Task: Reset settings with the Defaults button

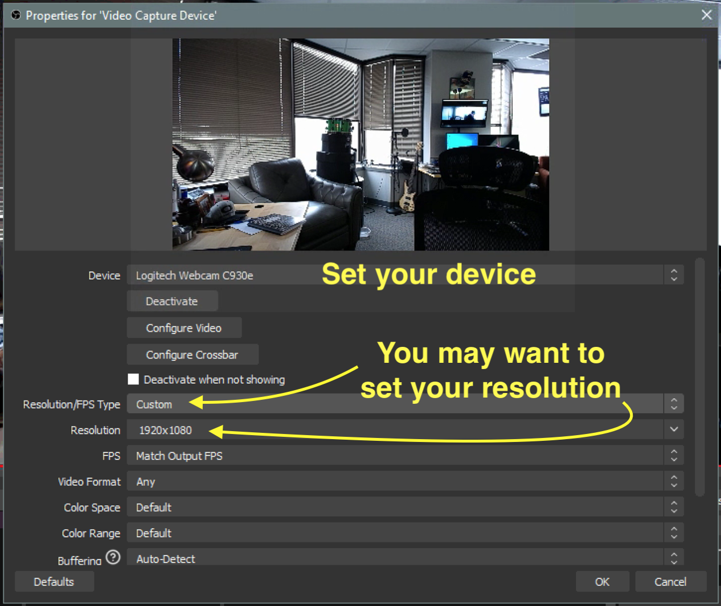Action: pyautogui.click(x=54, y=582)
